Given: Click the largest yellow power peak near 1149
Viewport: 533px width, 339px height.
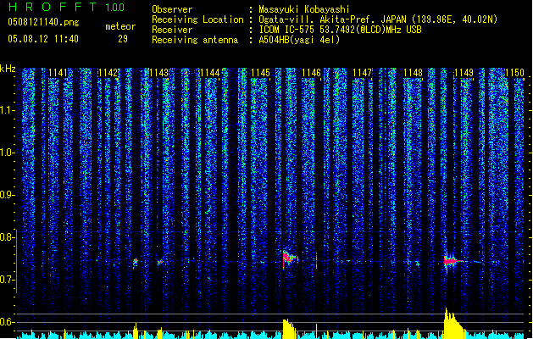Looking at the screenshot, I should (454, 323).
